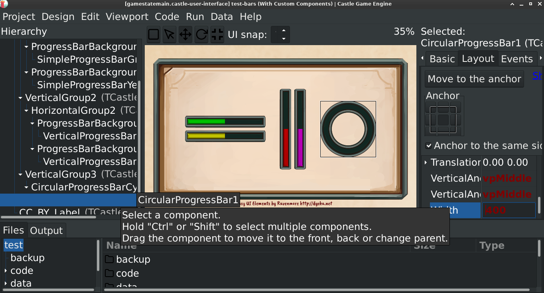The width and height of the screenshot is (544, 293).
Task: Click Move to the anchor button
Action: [474, 79]
